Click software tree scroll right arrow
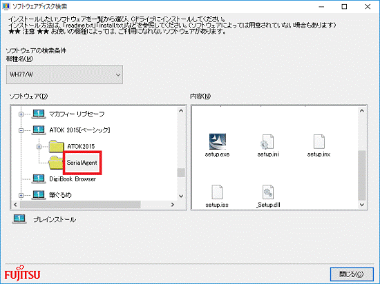Image resolution: width=380 pixels, height=284 pixels. 173,205
